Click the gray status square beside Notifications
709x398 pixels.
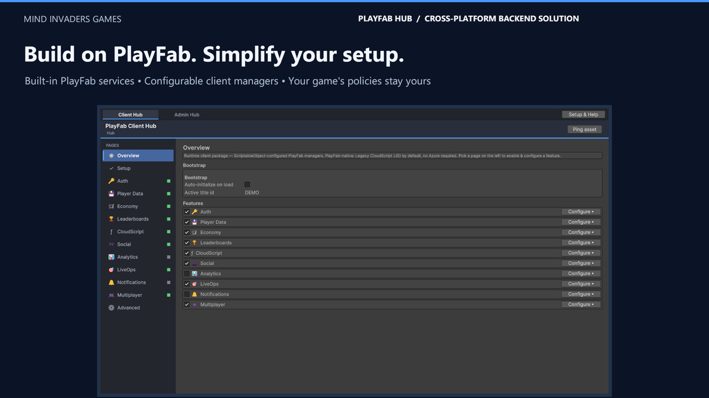(168, 282)
